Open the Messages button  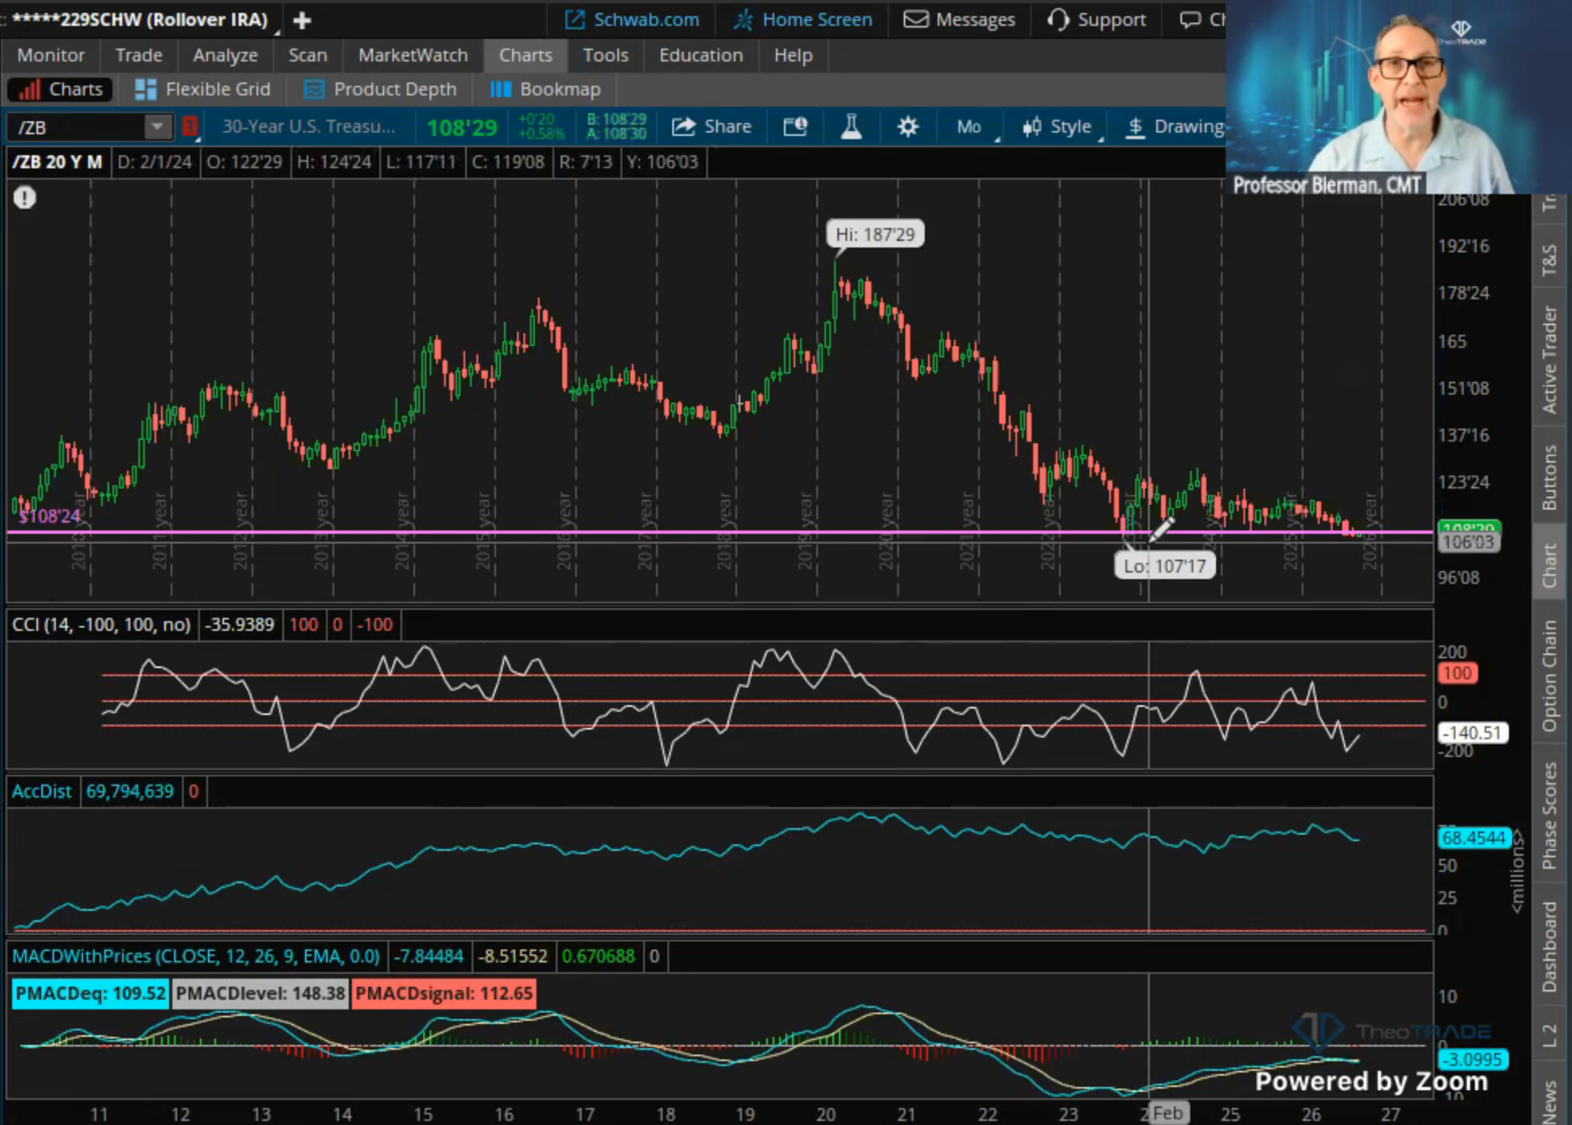[x=960, y=19]
